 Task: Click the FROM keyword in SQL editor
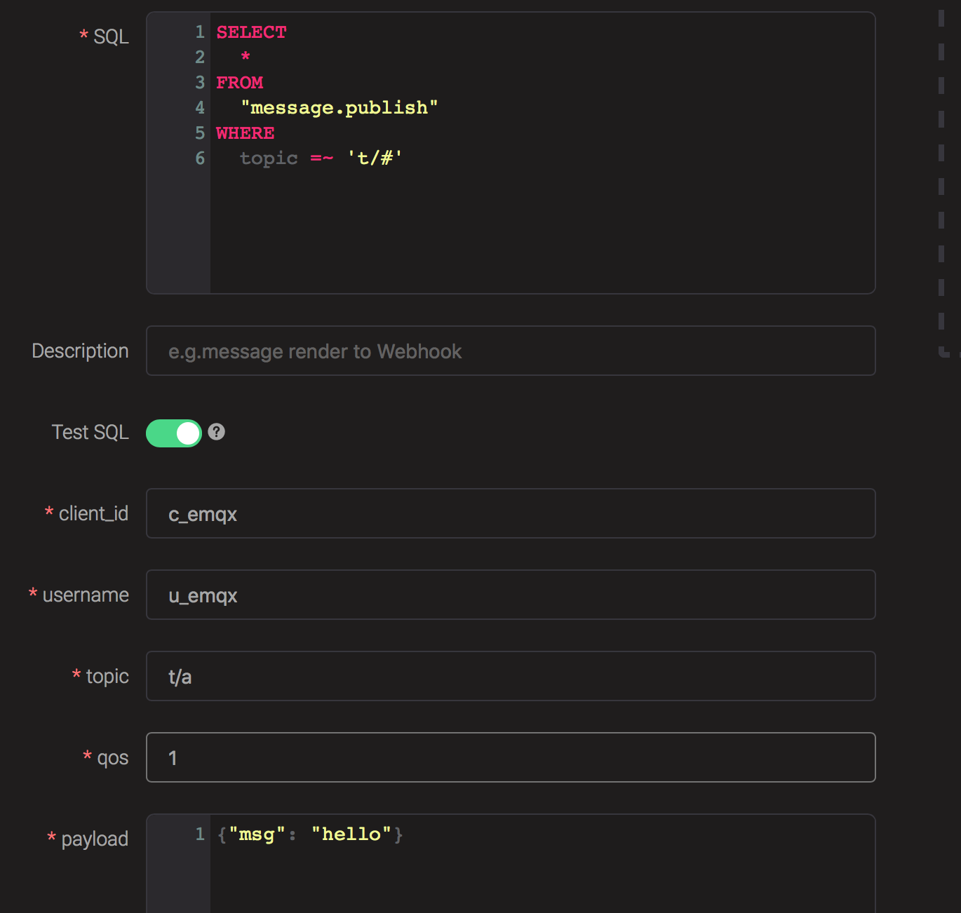(239, 83)
